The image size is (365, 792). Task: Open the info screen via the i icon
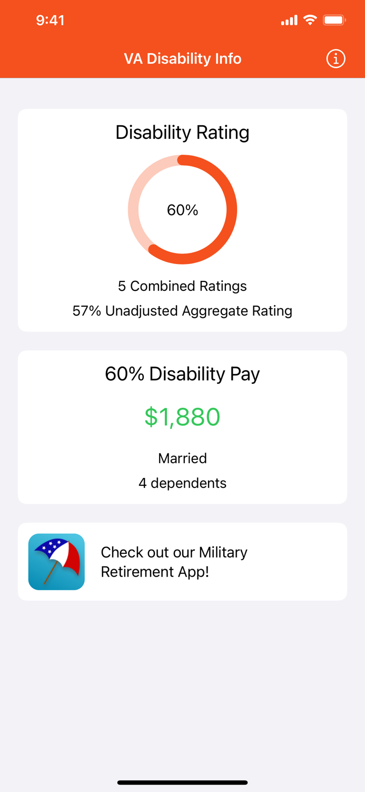336,59
